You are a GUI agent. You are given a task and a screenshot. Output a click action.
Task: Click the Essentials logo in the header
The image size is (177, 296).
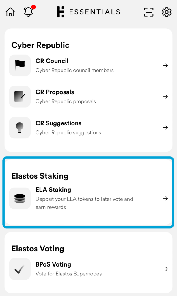(88, 12)
